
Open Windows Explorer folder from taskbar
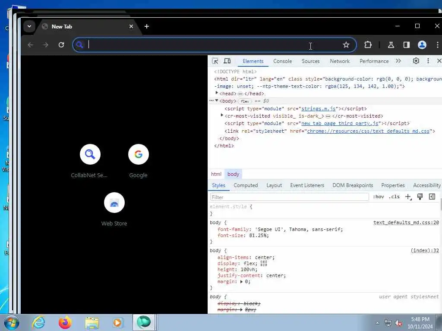coord(92,322)
